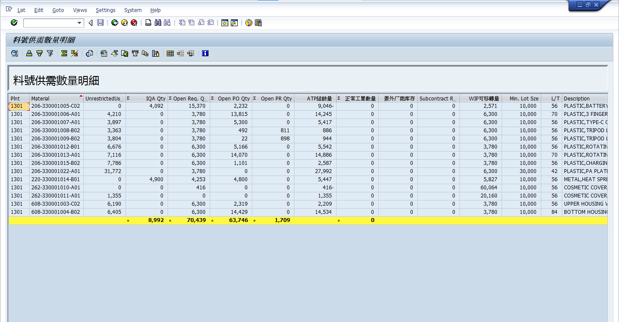Expand the transaction command field dropdown
Viewport: 619px width, 322px height.
(x=80, y=23)
